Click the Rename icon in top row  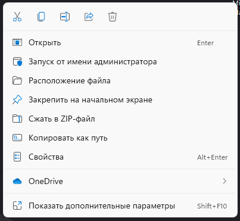[65, 17]
